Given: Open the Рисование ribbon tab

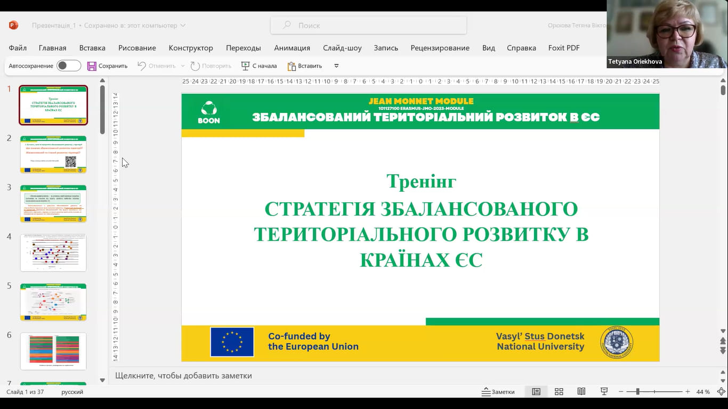Looking at the screenshot, I should (137, 48).
